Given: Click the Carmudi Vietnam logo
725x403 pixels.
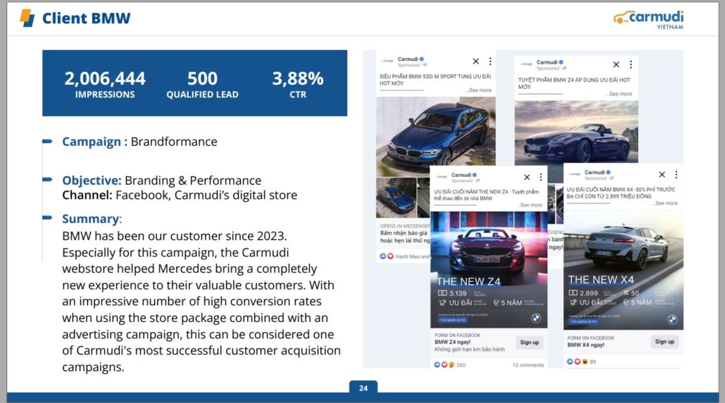Looking at the screenshot, I should coord(648,20).
